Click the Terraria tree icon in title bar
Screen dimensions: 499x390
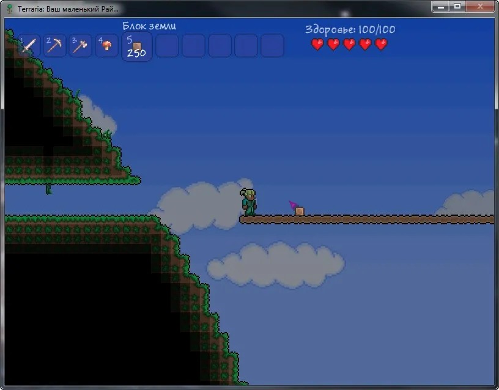pos(10,9)
